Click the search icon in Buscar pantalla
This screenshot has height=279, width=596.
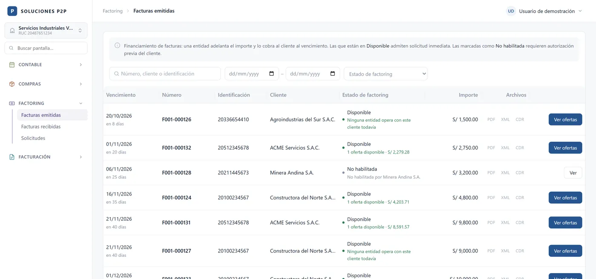(x=11, y=48)
